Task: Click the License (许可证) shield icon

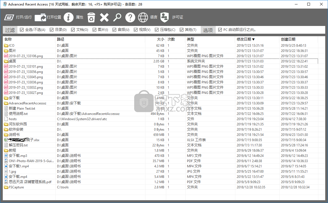Action: pos(165,17)
